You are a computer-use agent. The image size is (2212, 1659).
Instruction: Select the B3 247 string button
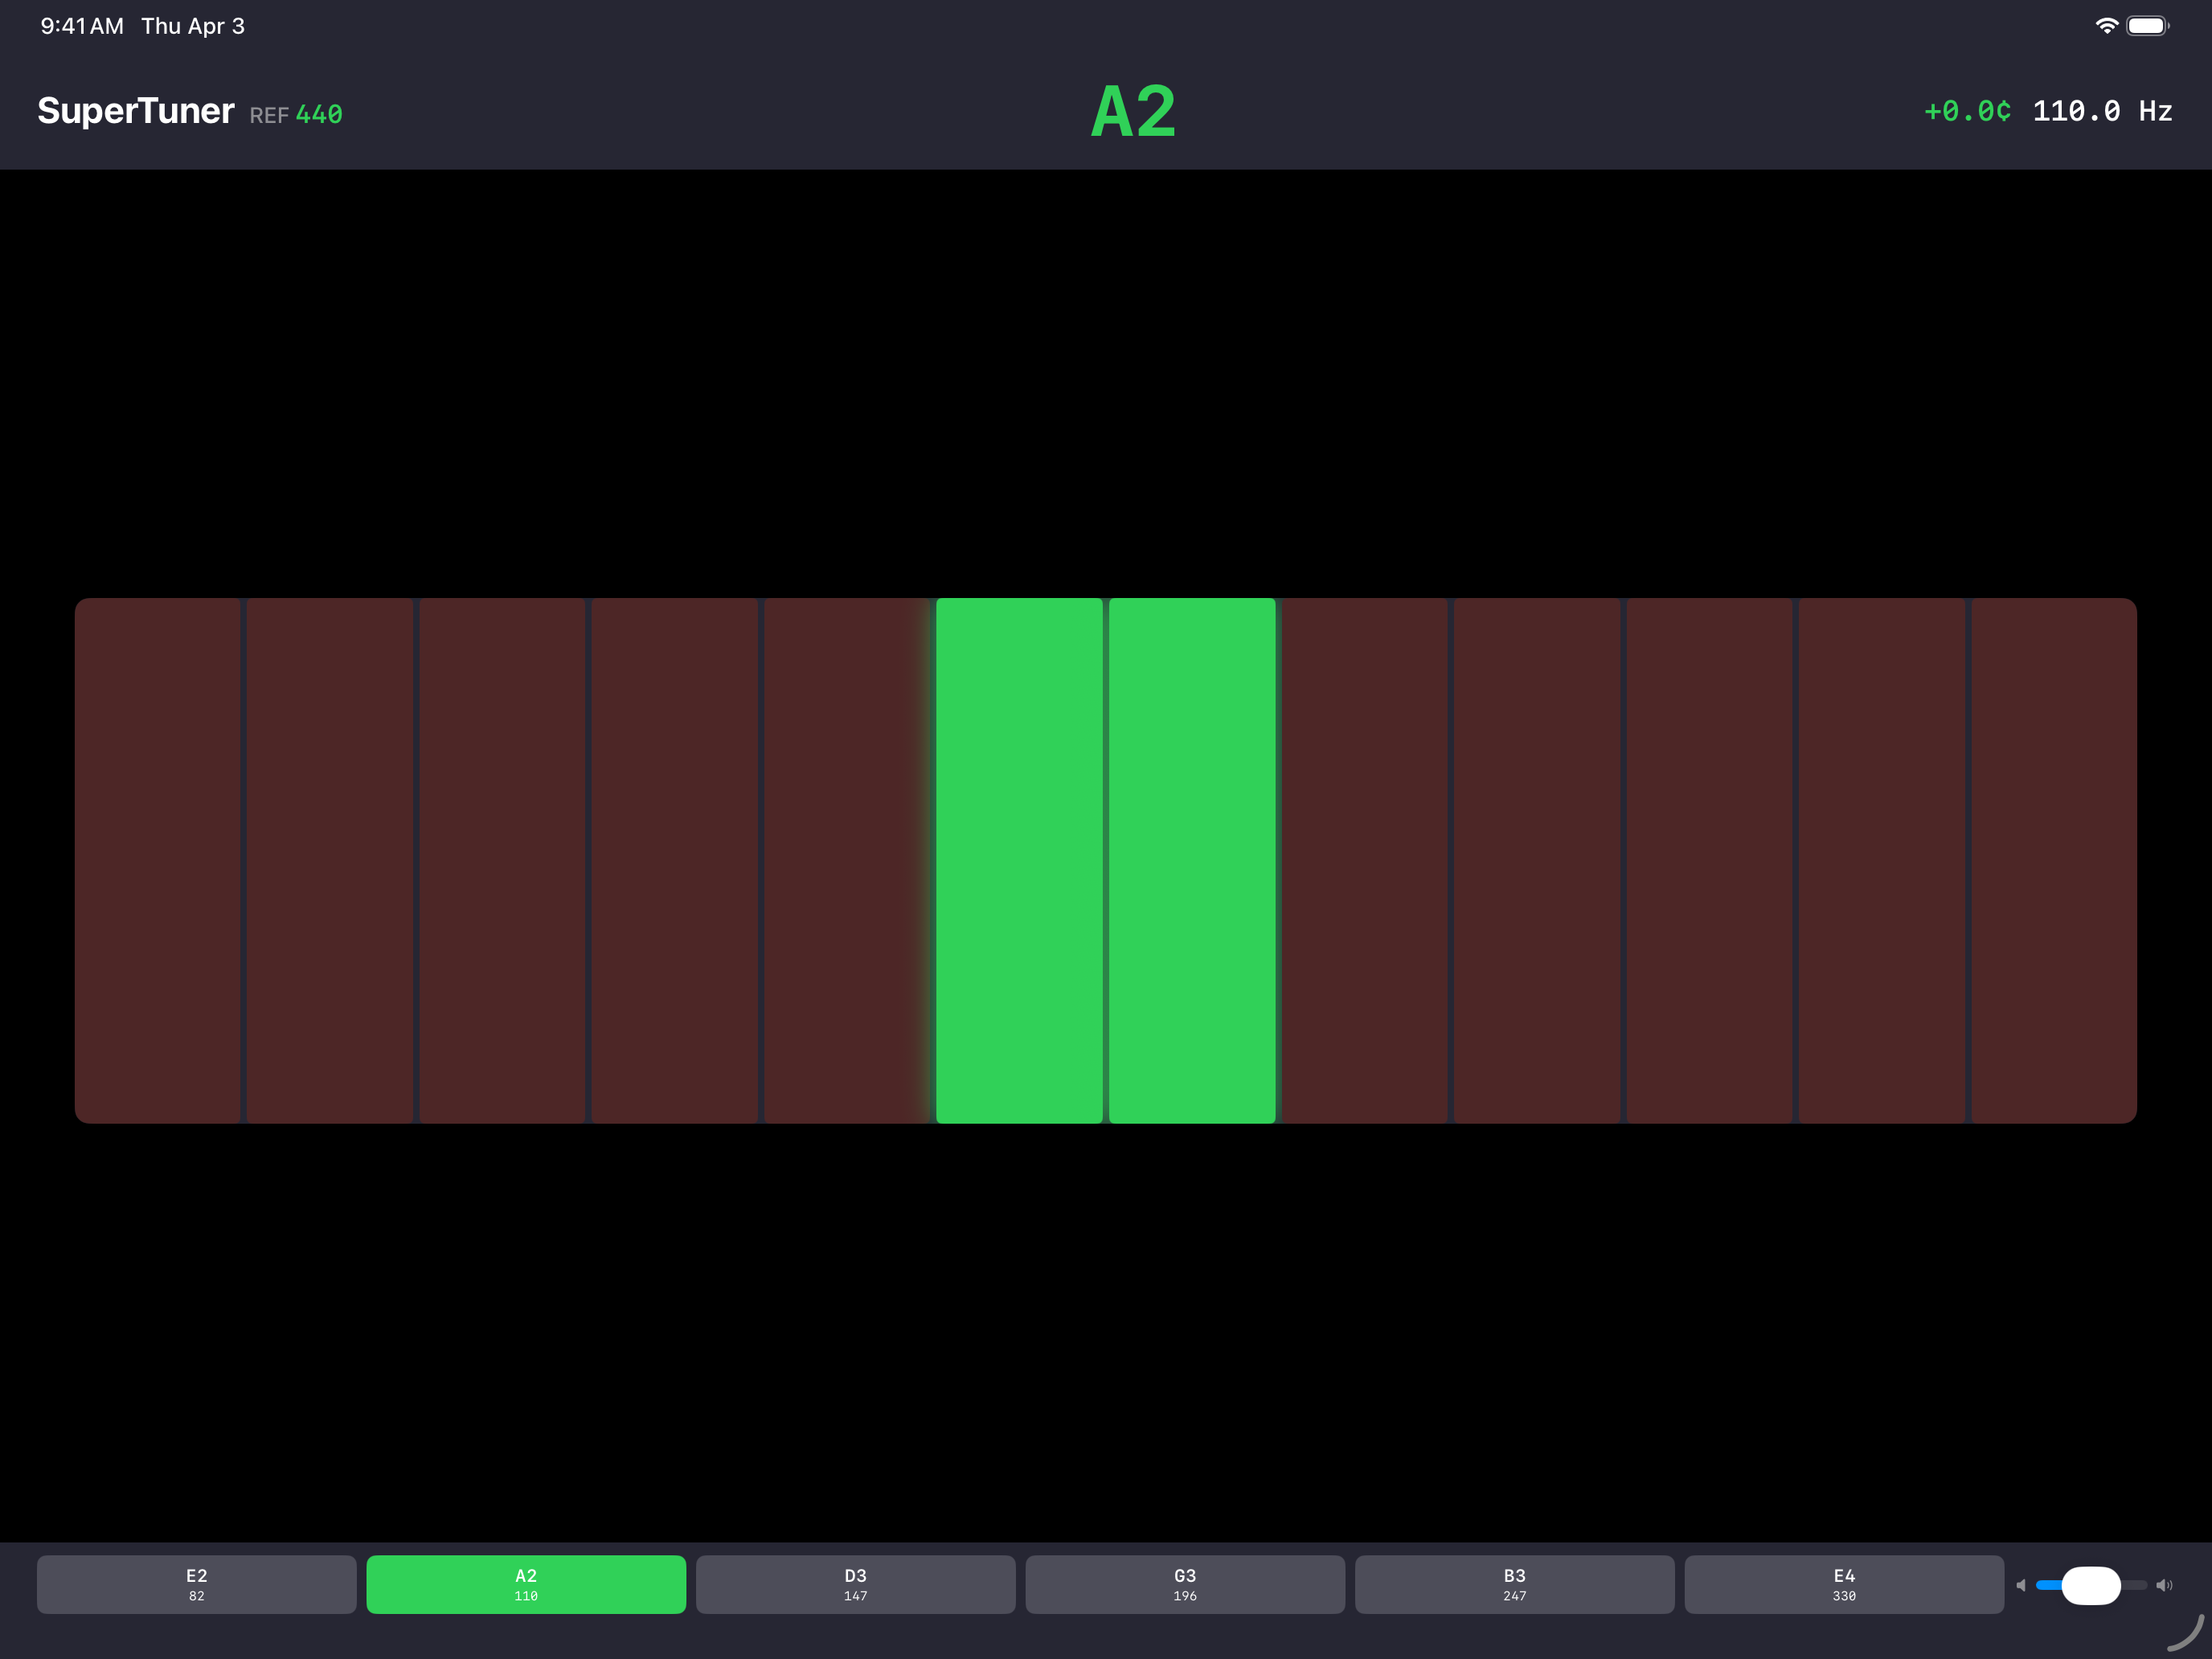(x=1514, y=1584)
